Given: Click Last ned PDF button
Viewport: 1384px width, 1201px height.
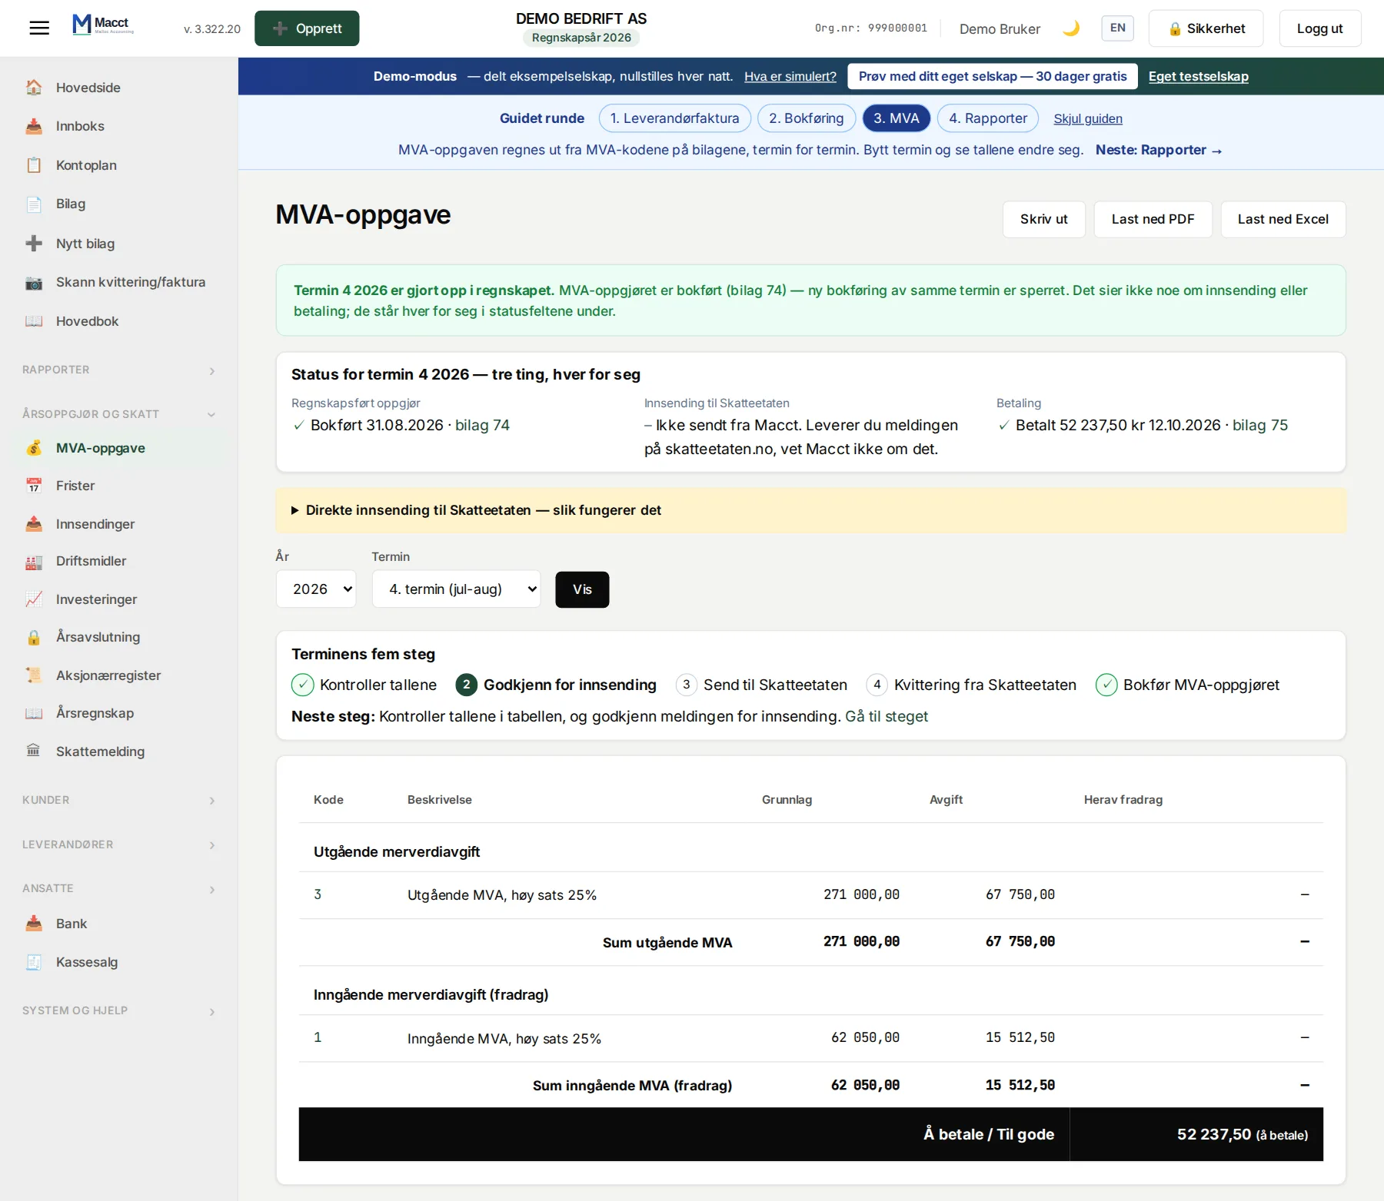Looking at the screenshot, I should tap(1153, 219).
